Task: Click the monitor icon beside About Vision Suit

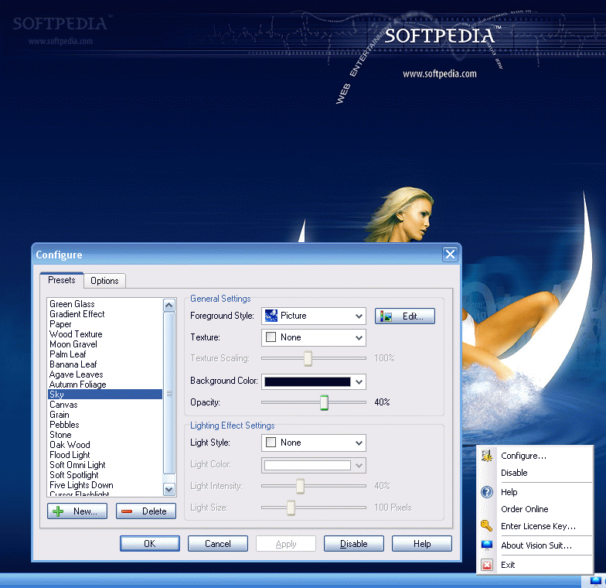Action: pos(487,545)
